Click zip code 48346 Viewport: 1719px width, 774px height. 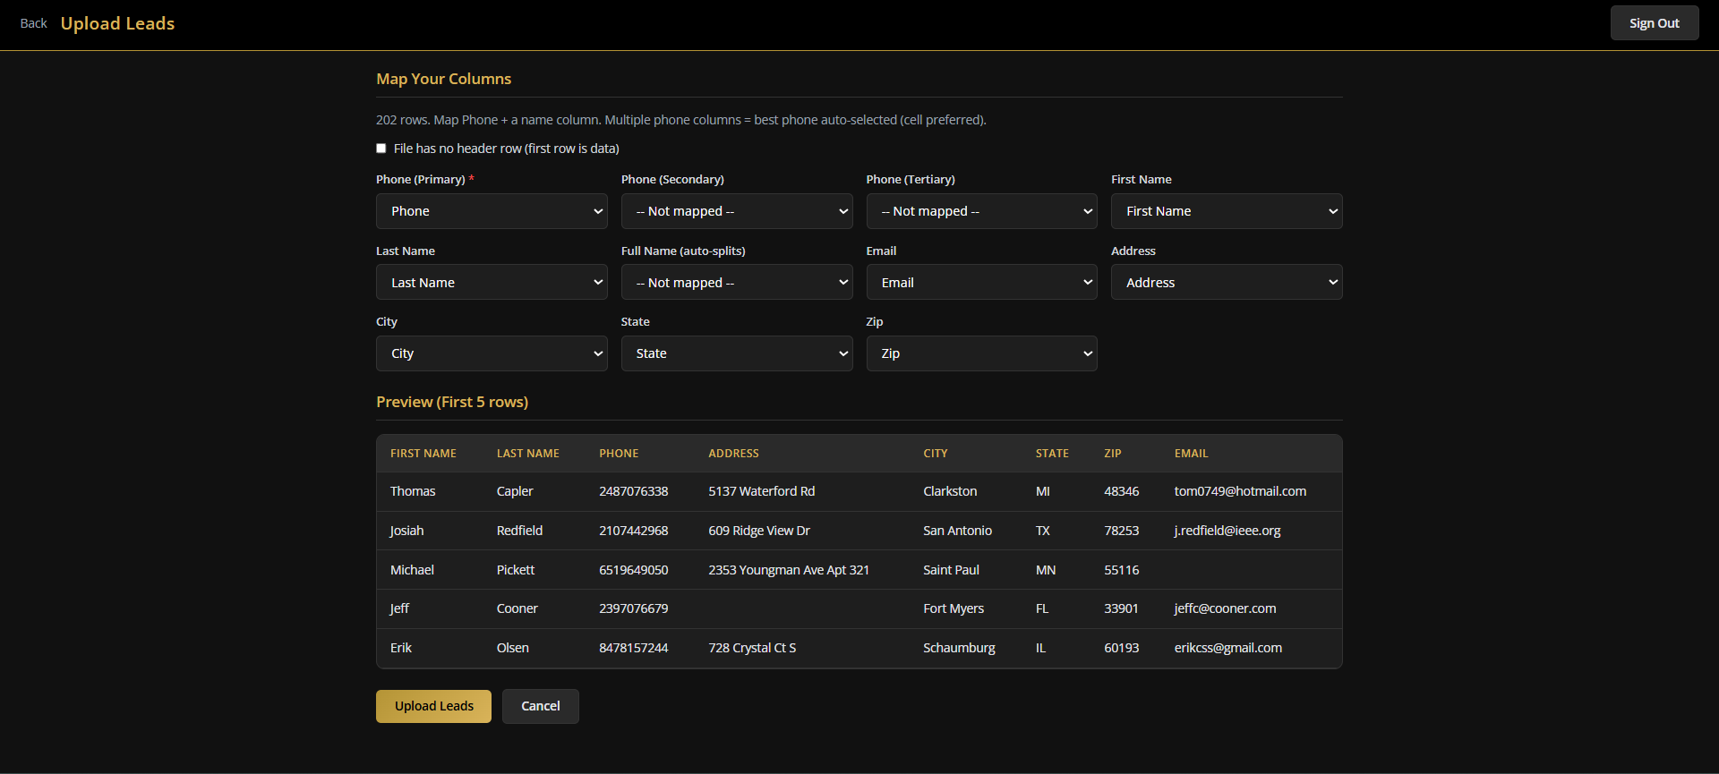click(x=1122, y=491)
